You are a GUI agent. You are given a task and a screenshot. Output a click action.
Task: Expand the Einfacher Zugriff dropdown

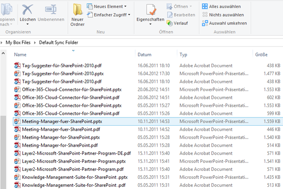click(x=109, y=15)
